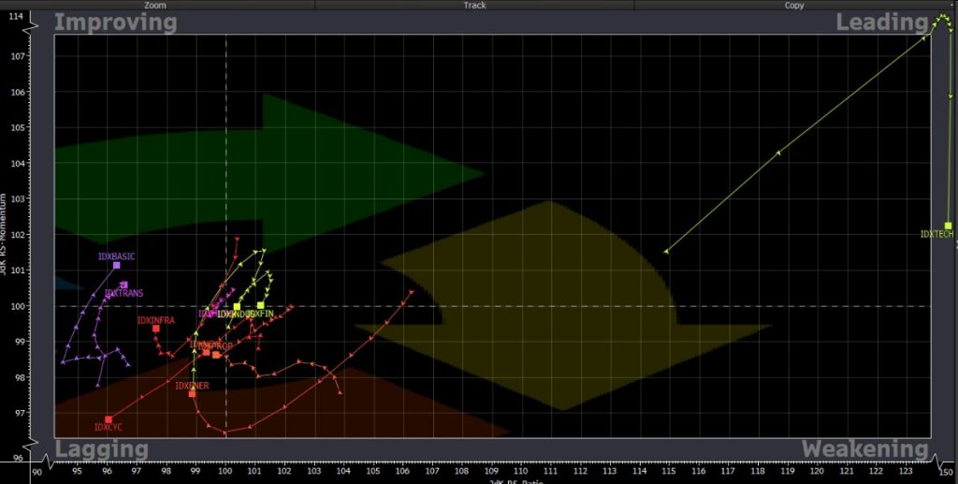Click the IDXBASIC label text
The image size is (958, 484).
click(116, 257)
